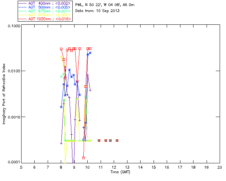Image resolution: width=226 pixels, height=181 pixels.
Task: Click the AOT 870nm legend entry
Action: [x=45, y=15]
